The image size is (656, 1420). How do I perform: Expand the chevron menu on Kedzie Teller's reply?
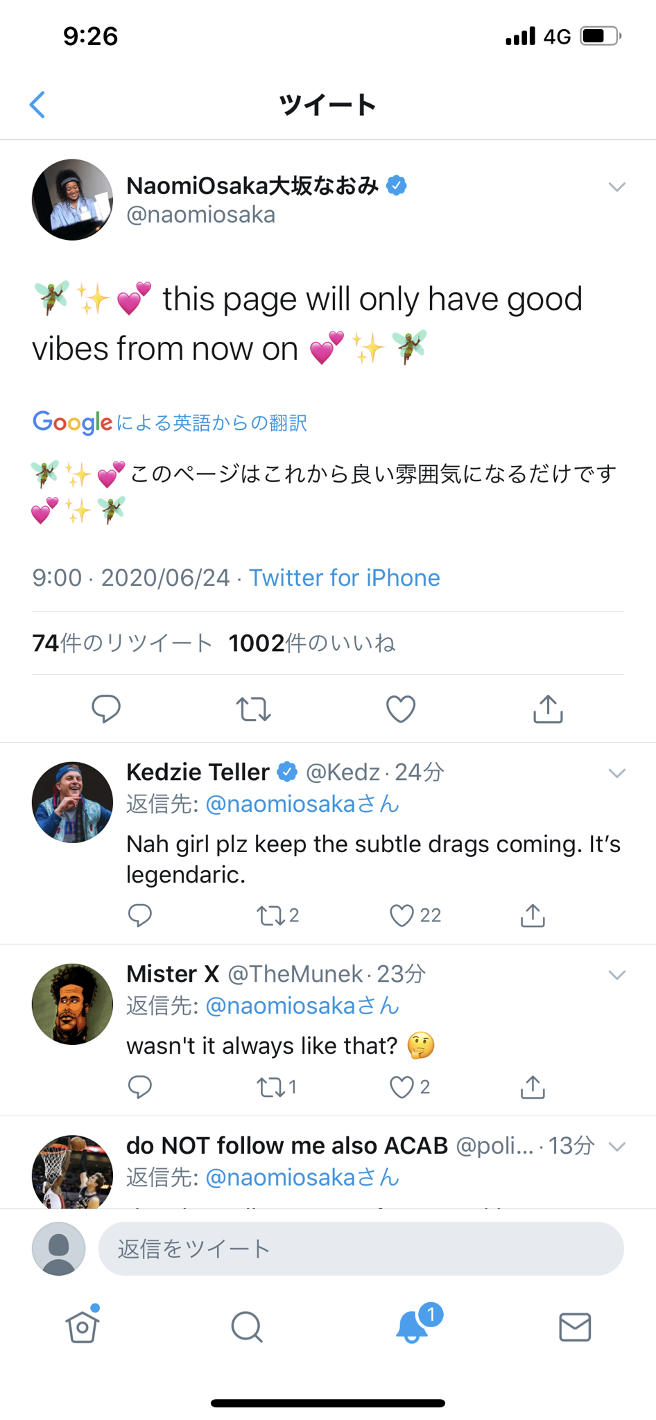coord(616,773)
